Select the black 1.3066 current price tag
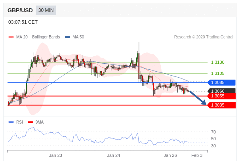 [221, 91]
